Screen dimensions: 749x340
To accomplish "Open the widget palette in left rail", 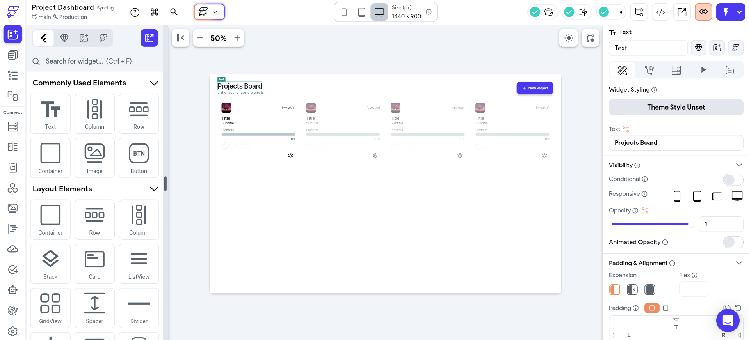I will pos(12,34).
